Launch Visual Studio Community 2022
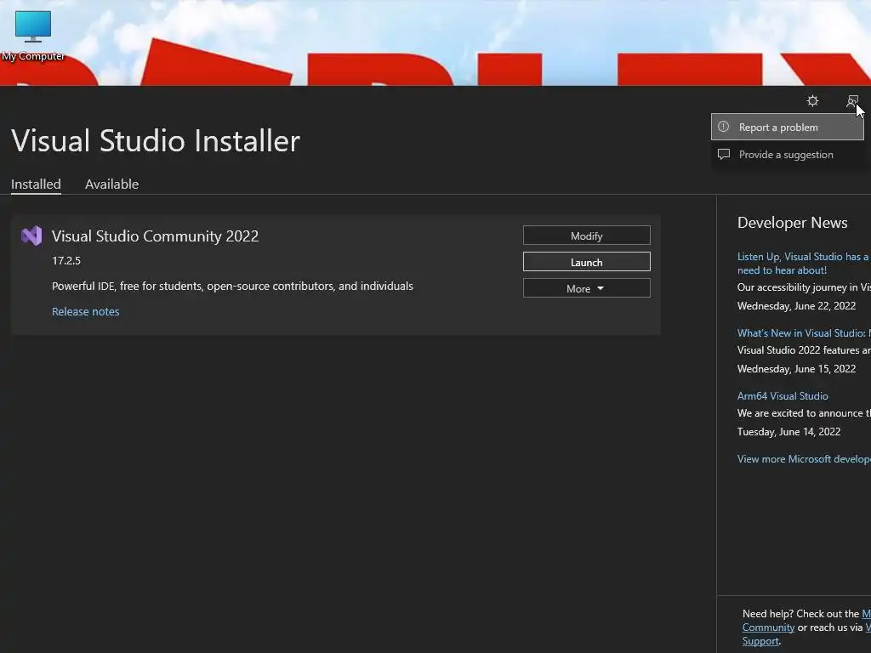871x653 pixels. (587, 262)
